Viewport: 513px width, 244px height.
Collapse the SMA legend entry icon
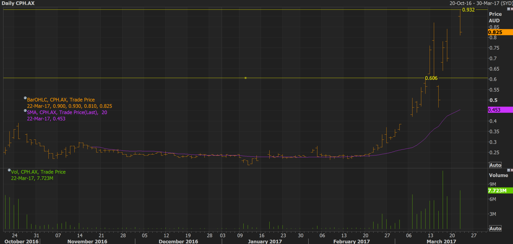pyautogui.click(x=25, y=111)
